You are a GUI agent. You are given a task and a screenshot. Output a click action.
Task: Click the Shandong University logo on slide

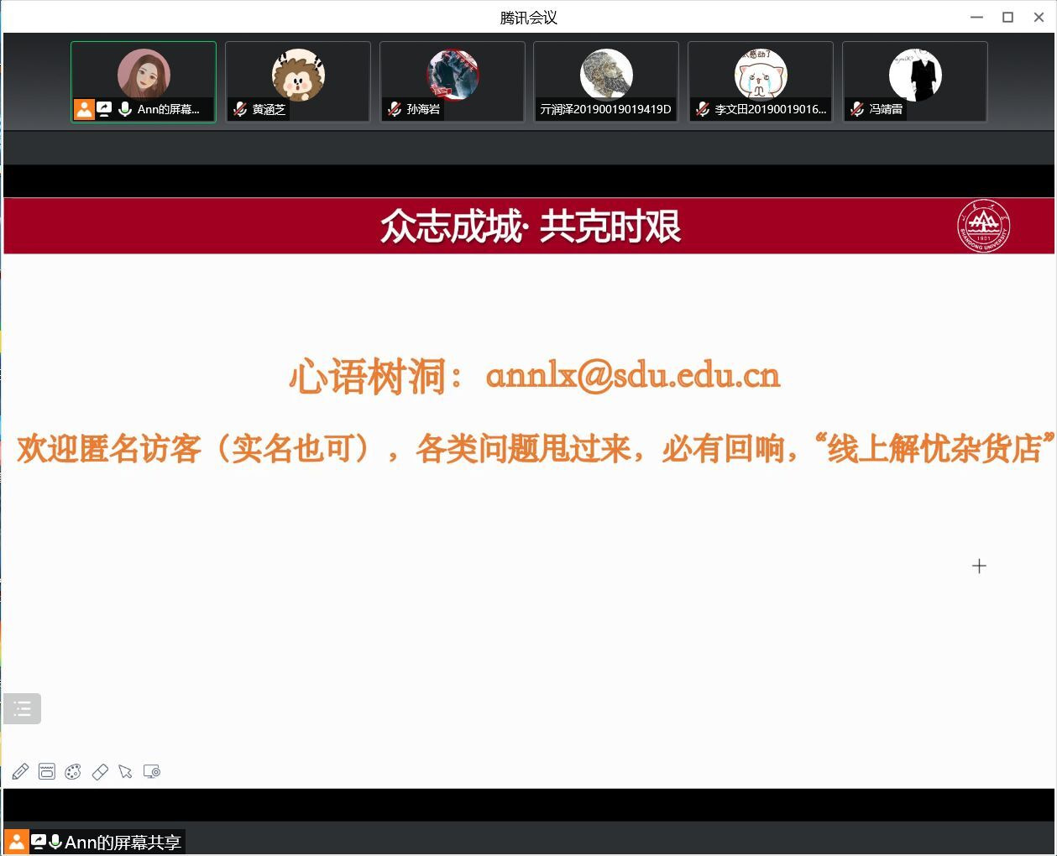[983, 227]
